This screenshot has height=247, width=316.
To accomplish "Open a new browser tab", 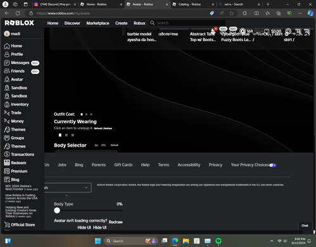I will pos(268,4).
